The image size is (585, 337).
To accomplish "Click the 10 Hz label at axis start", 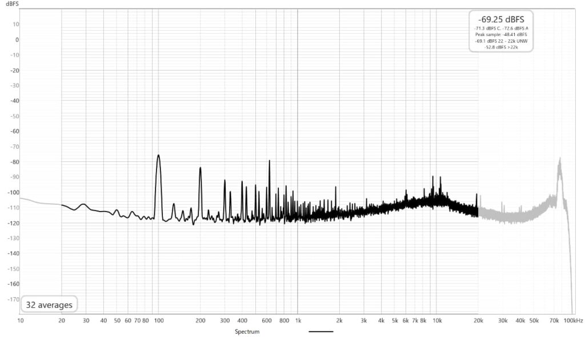I will (21, 321).
